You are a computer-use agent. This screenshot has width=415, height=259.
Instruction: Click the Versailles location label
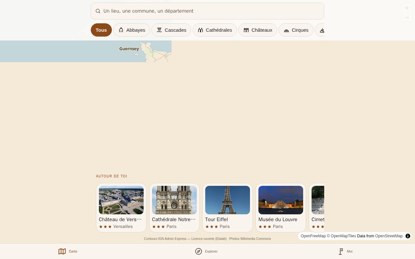(x=123, y=227)
